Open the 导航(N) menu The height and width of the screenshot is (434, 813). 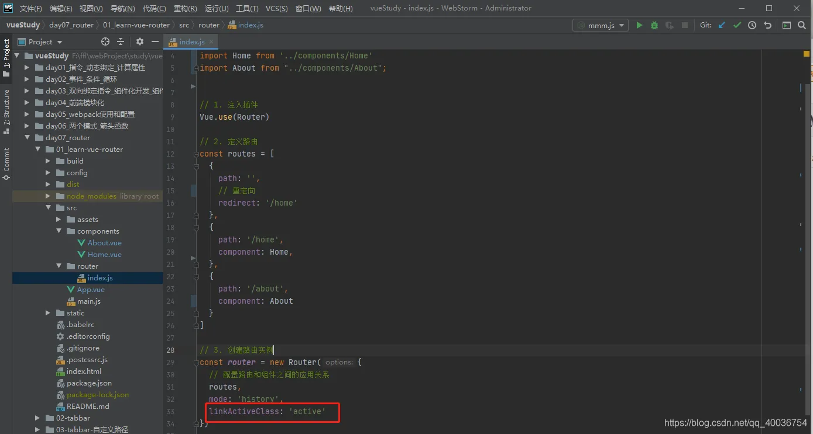point(122,8)
